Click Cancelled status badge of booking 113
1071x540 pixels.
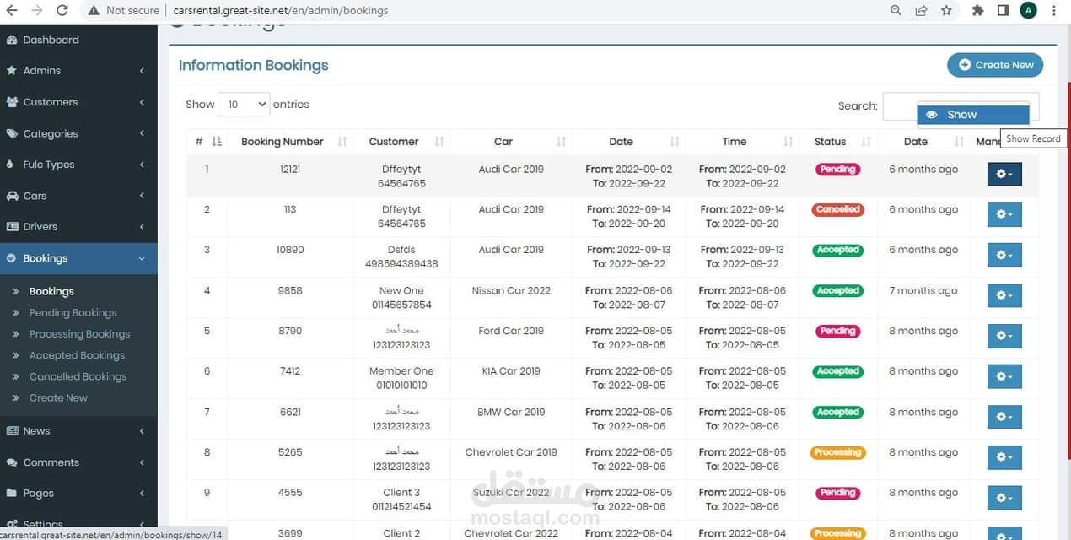pyautogui.click(x=838, y=210)
